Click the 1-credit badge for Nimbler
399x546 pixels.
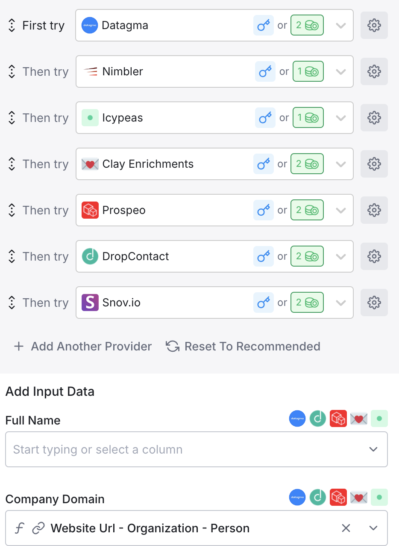point(308,71)
